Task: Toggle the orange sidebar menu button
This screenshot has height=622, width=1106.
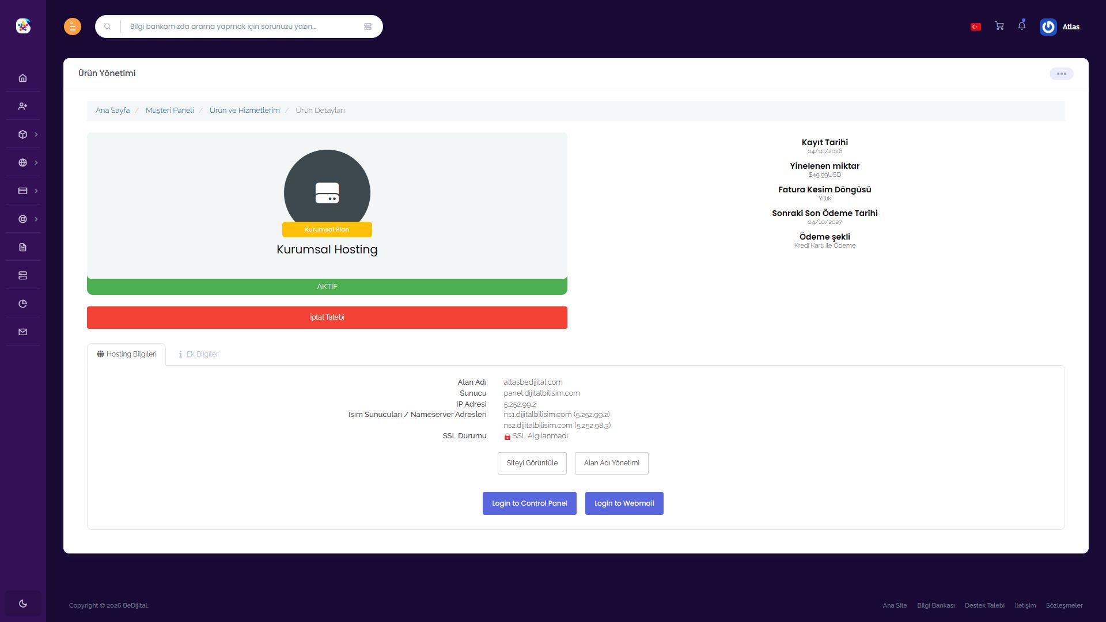Action: point(73,26)
